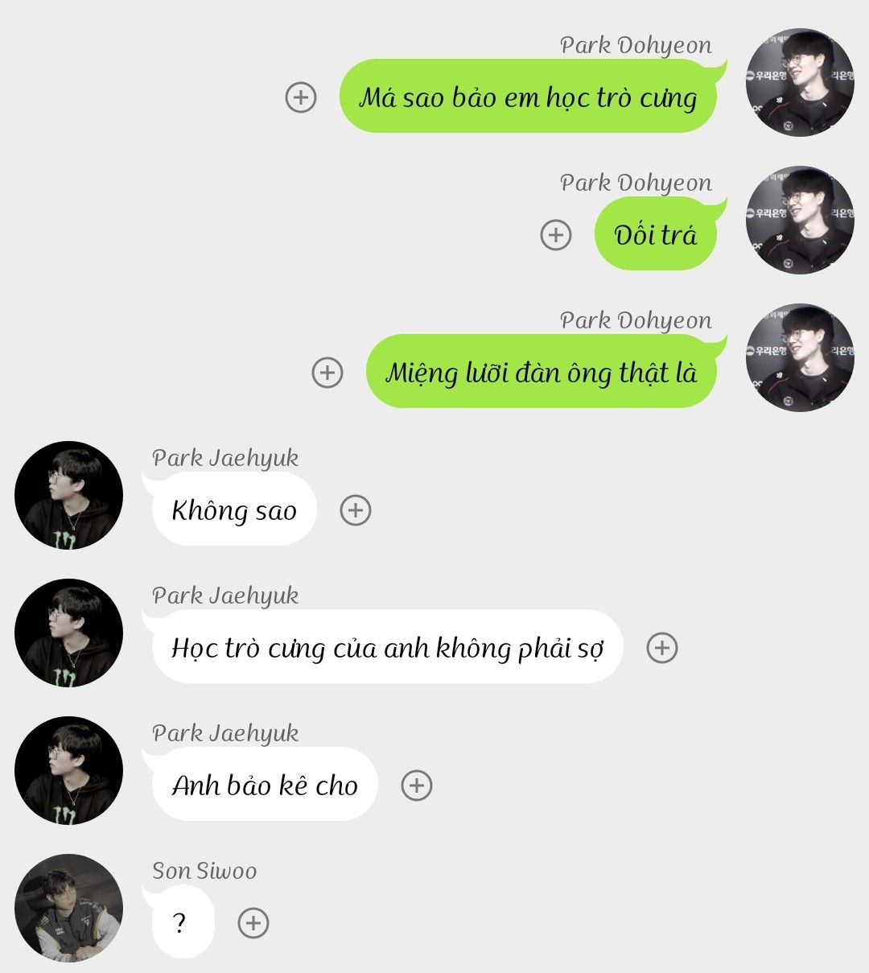The image size is (869, 973).
Task: Click the plus icon next to "Dối trá" message
Action: click(x=555, y=235)
